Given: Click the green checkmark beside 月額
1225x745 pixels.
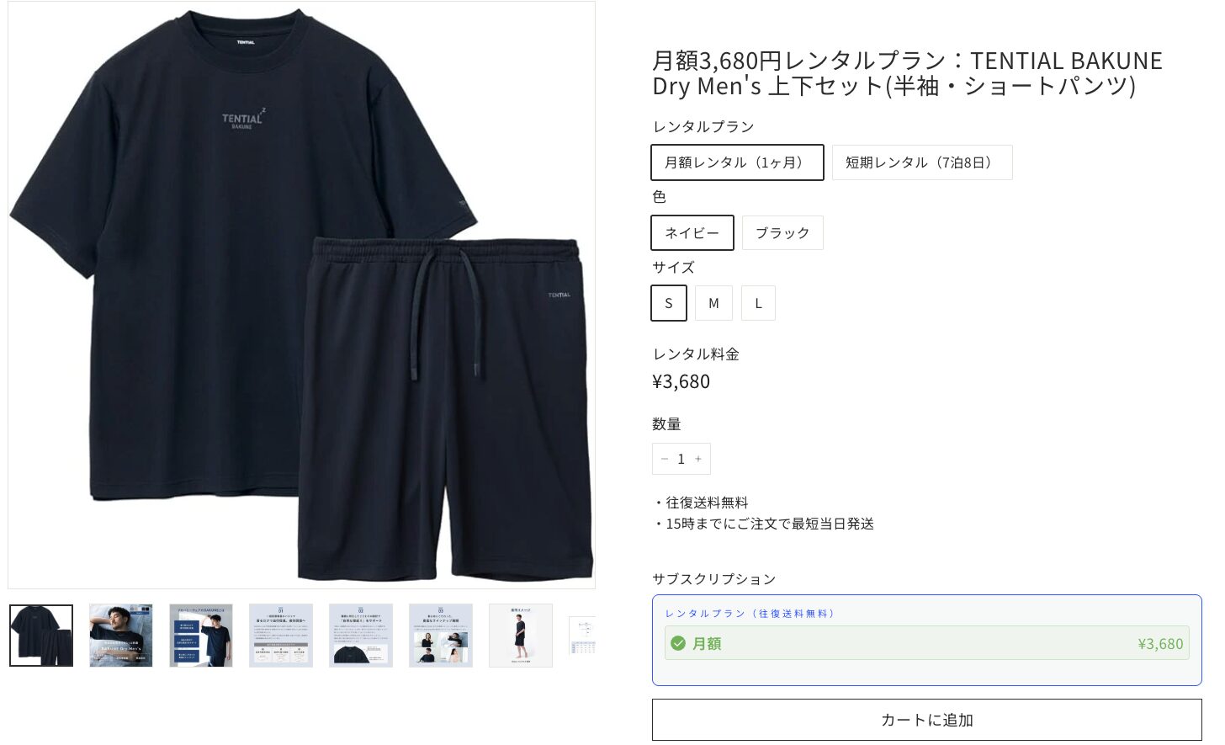Looking at the screenshot, I should 678,644.
